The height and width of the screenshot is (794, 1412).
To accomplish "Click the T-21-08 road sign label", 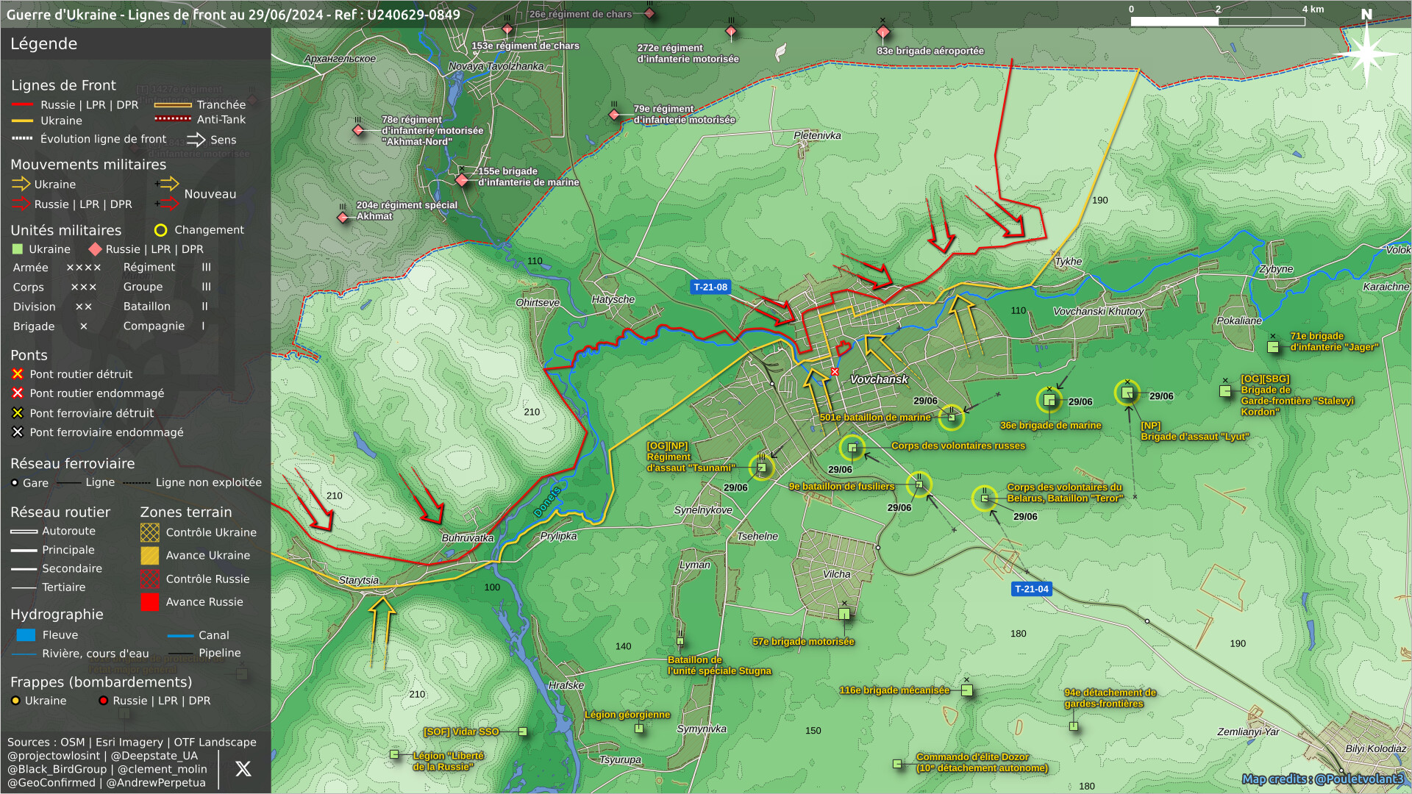I will 710,287.
